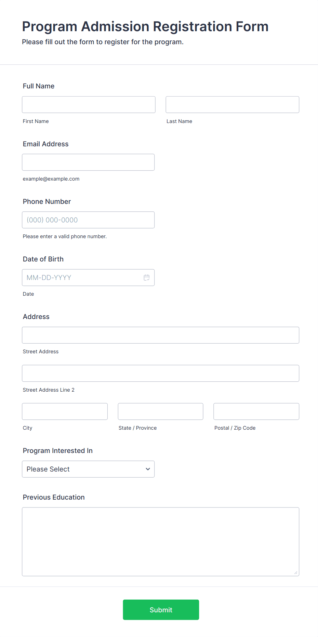Click the City text field
The width and height of the screenshot is (318, 637).
[x=65, y=411]
